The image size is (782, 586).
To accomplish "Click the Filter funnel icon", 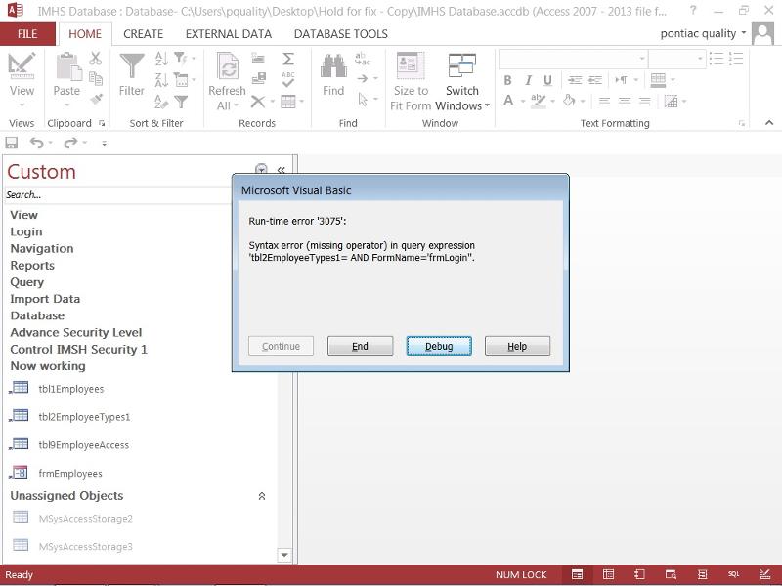I will tap(132, 65).
